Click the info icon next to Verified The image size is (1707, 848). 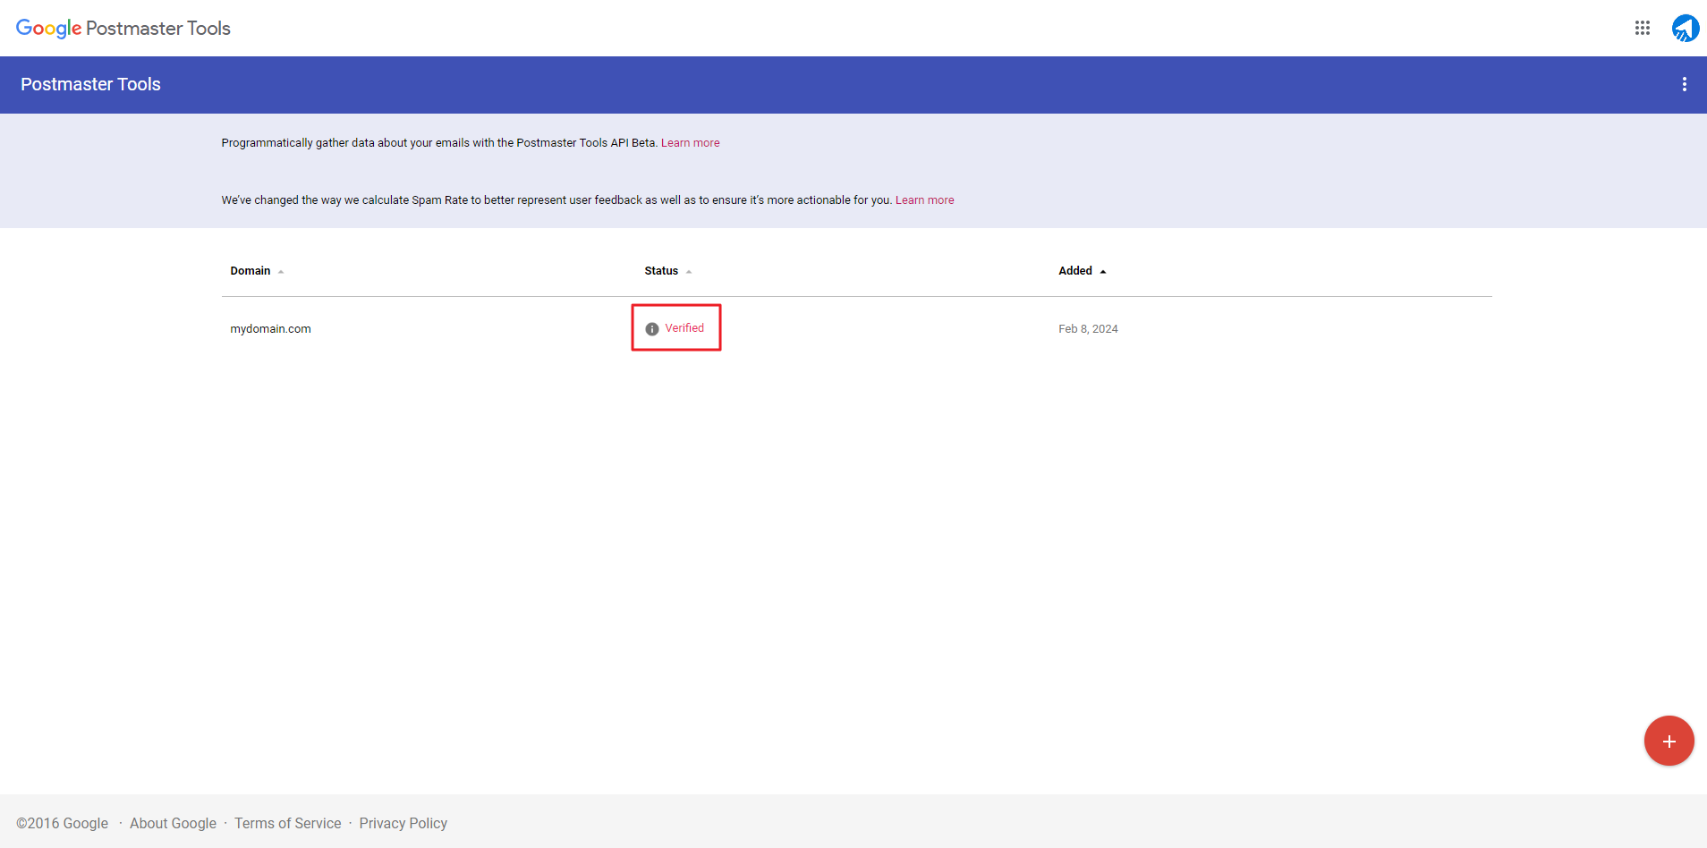point(650,328)
